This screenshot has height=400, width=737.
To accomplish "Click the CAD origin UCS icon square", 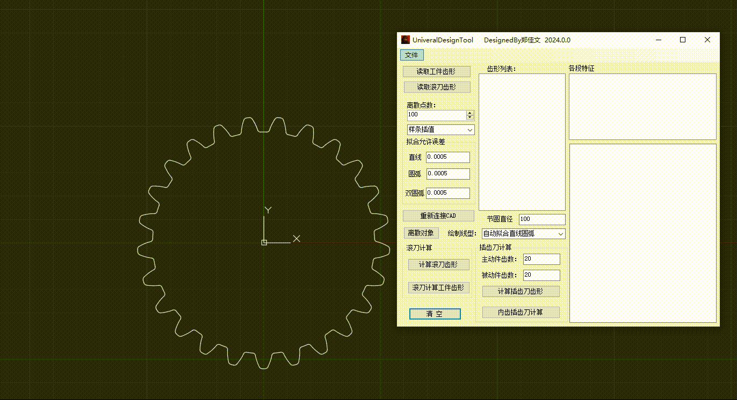I will click(x=264, y=243).
